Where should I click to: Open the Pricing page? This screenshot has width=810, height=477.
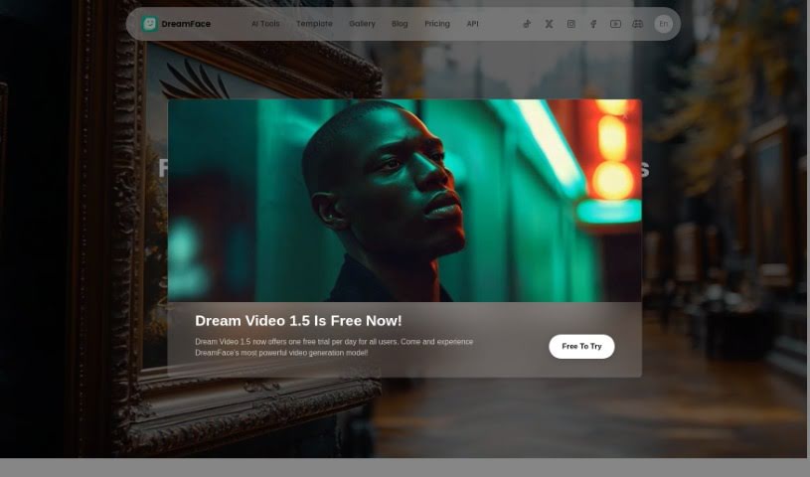437,24
